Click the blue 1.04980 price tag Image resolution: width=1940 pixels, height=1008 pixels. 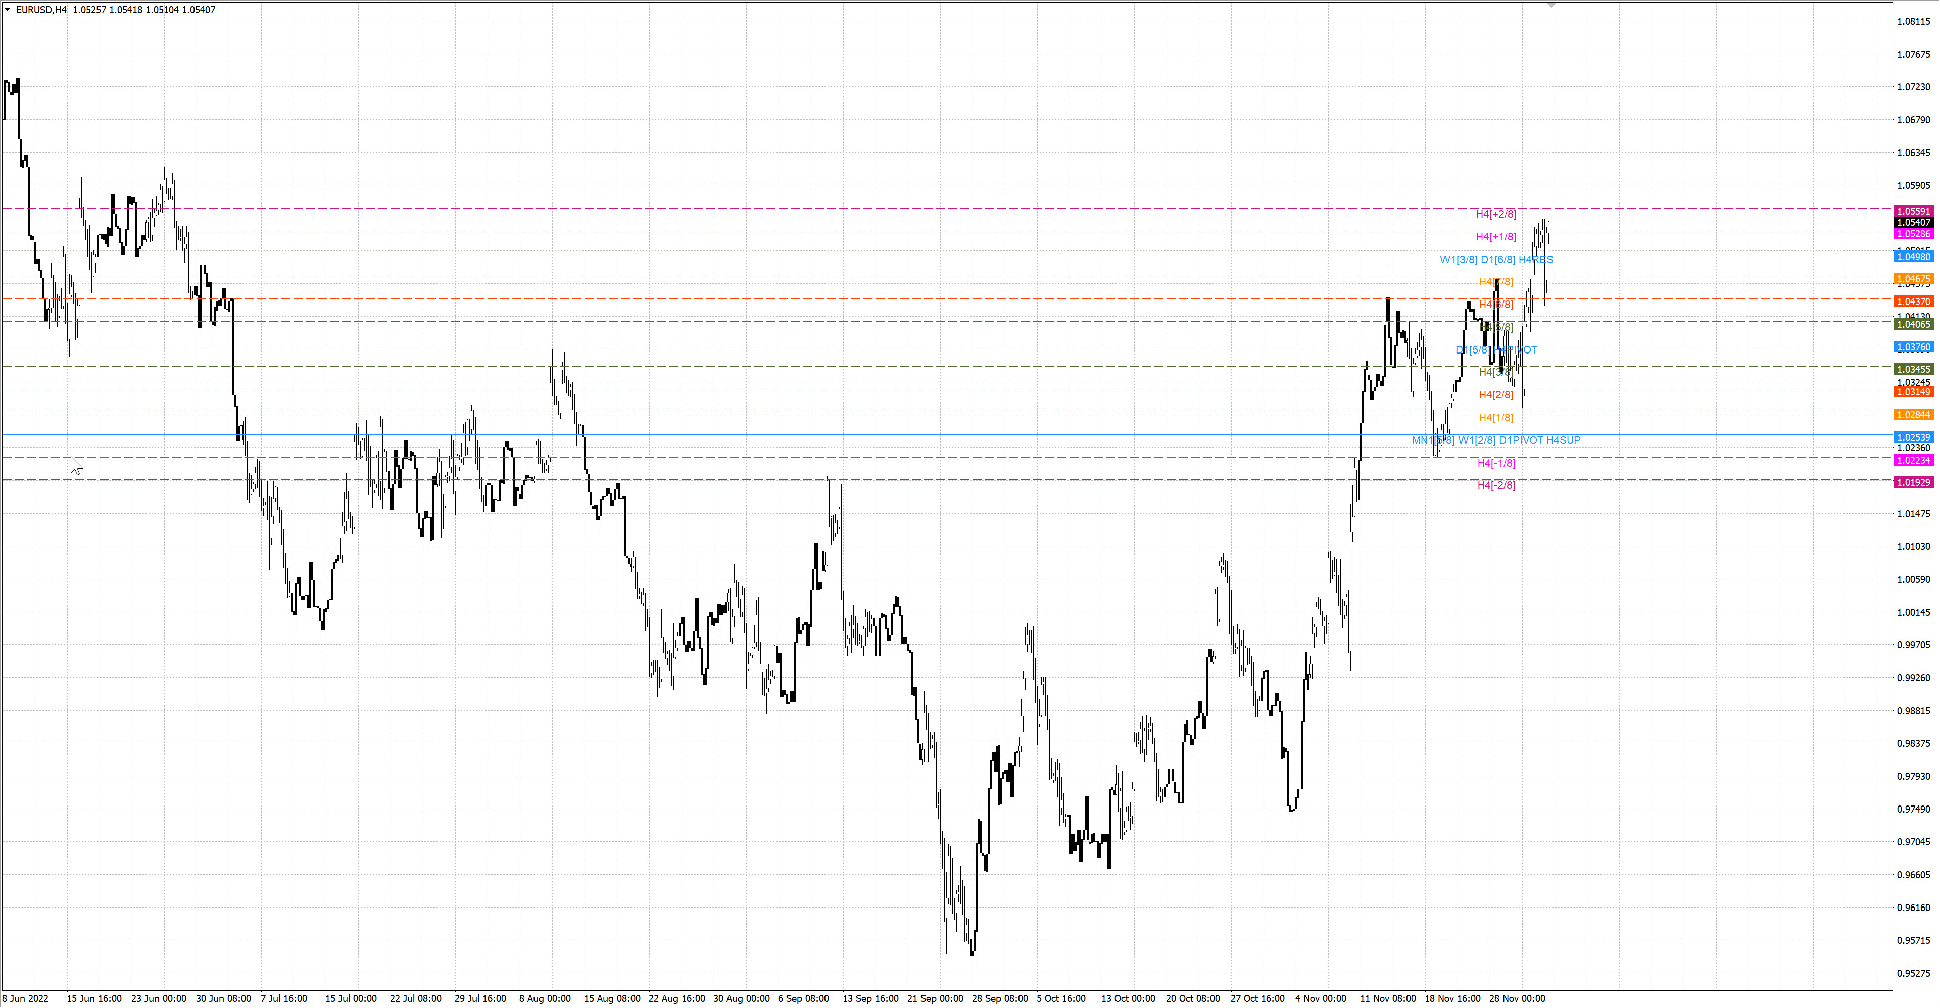click(1913, 257)
